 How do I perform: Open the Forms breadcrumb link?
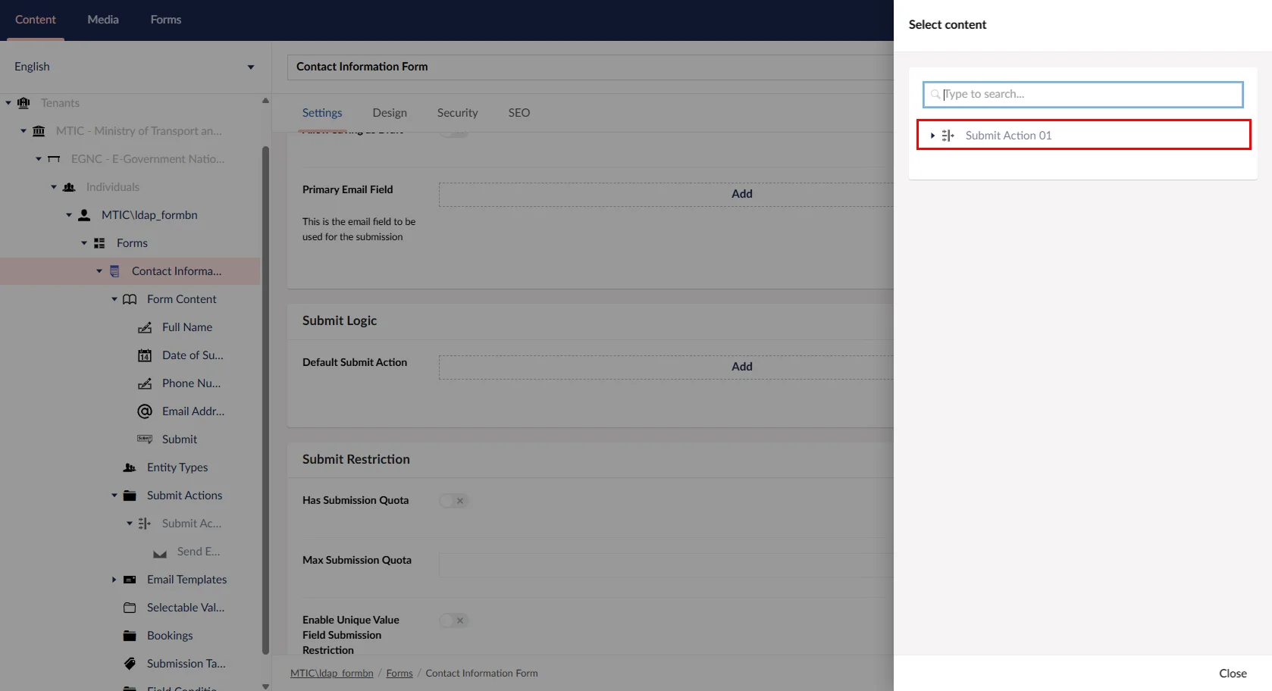pyautogui.click(x=399, y=673)
